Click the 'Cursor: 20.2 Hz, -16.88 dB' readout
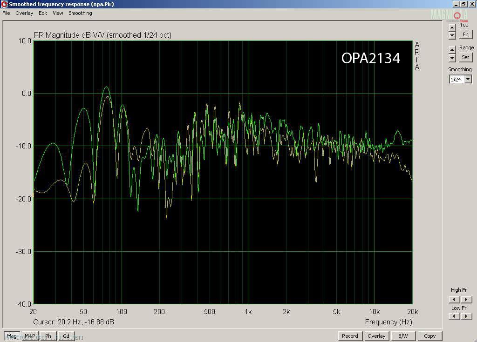Viewport: 477px width, 342px height. click(74, 322)
